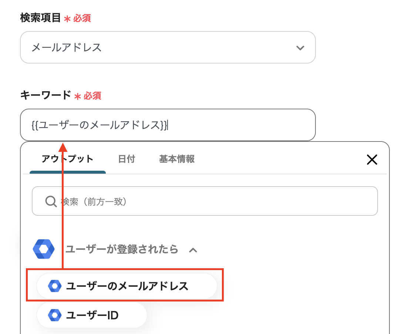Screen dimensions: 412x334
Task: Click the 検索項目 field label
Action: coord(40,18)
